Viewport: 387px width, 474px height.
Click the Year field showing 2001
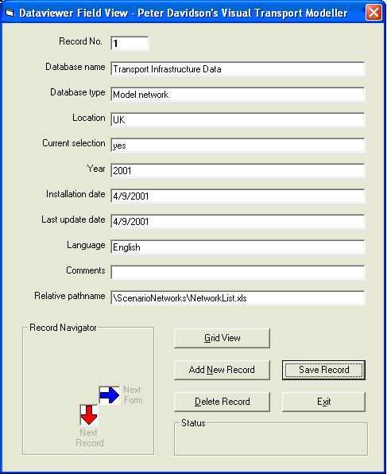[x=238, y=171]
